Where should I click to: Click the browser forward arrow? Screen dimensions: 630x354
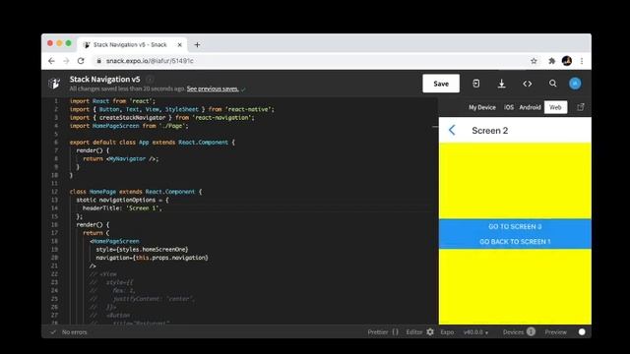point(66,61)
